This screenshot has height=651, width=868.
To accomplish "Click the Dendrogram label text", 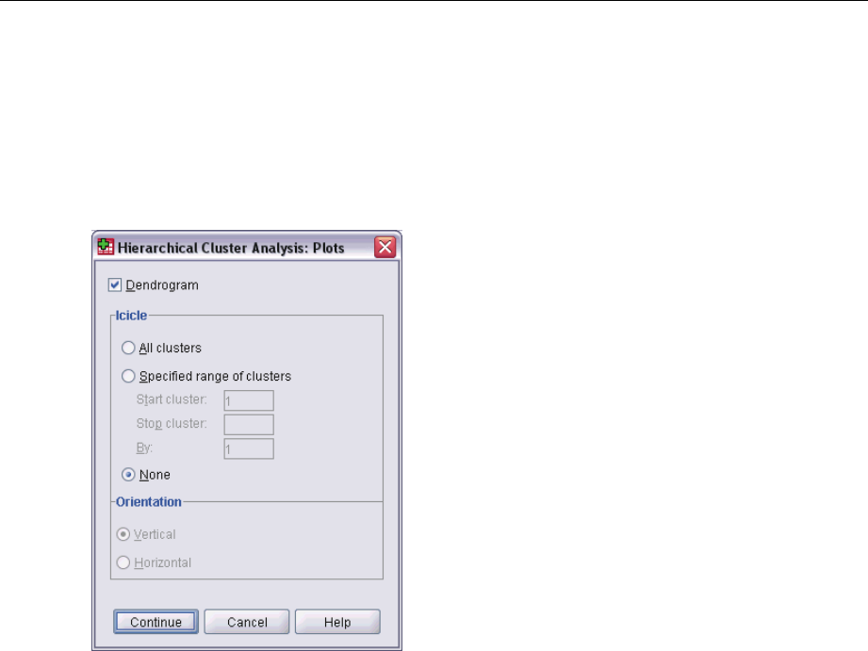I will click(162, 285).
